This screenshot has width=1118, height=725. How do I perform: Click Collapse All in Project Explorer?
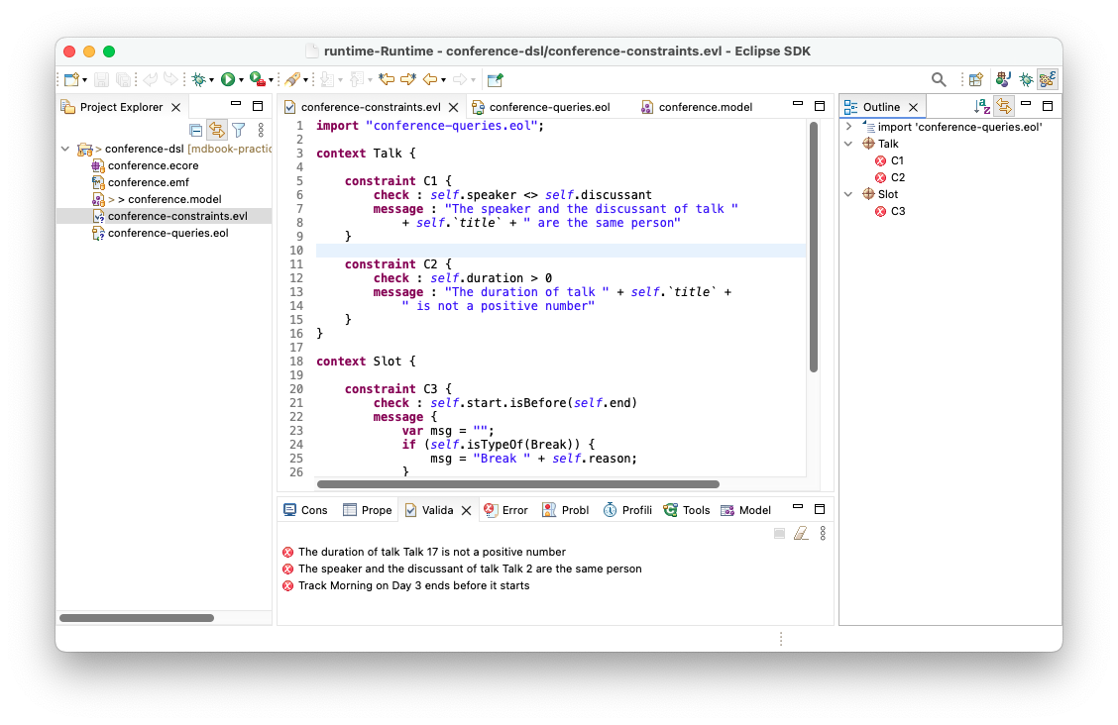[196, 130]
